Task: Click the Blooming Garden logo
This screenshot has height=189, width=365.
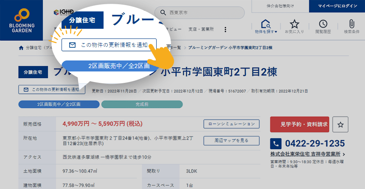Action: click(x=21, y=20)
